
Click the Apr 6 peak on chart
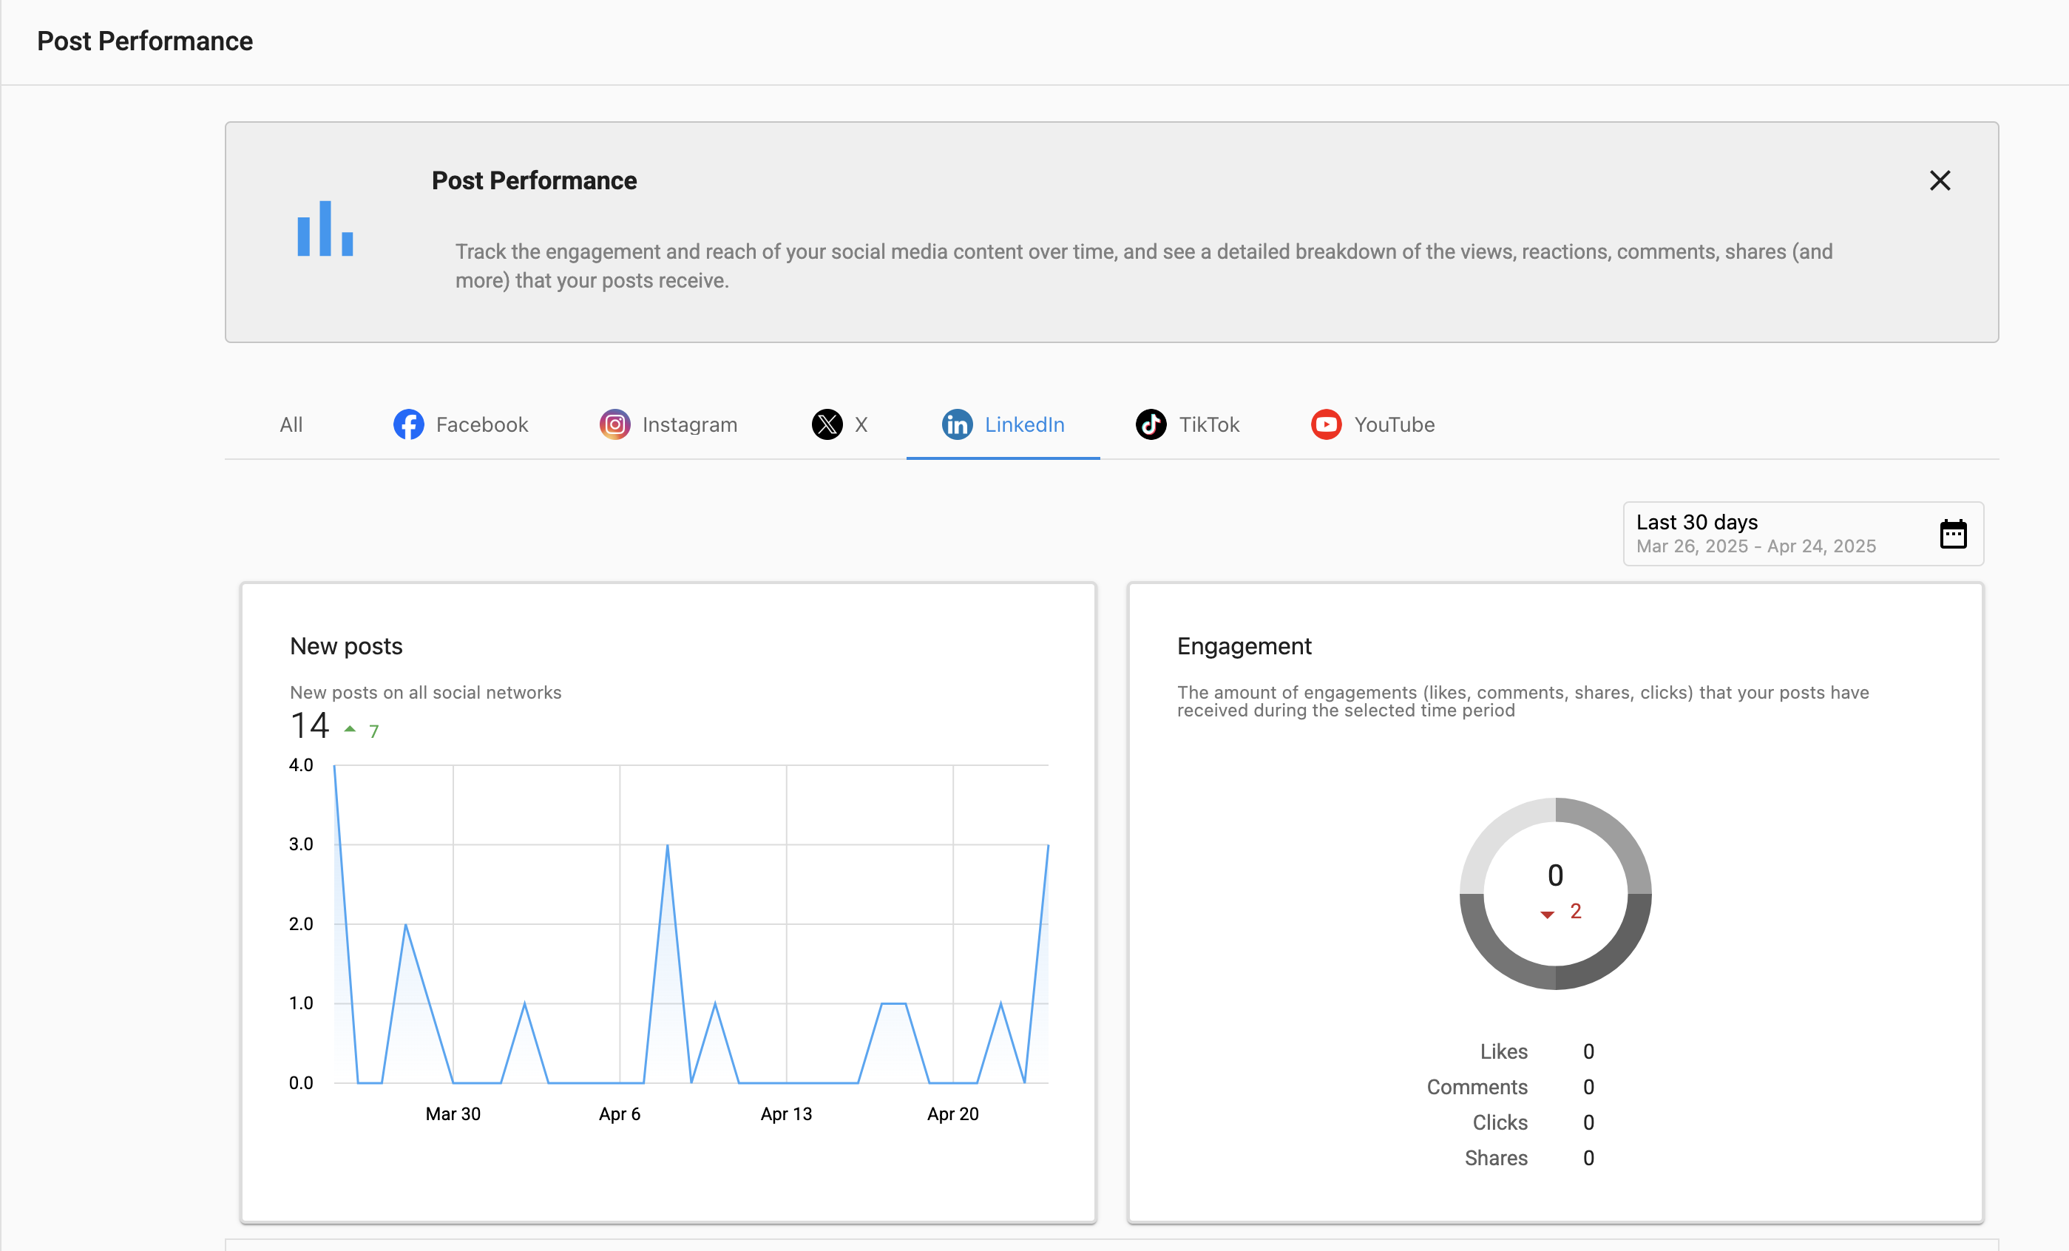[x=668, y=847]
